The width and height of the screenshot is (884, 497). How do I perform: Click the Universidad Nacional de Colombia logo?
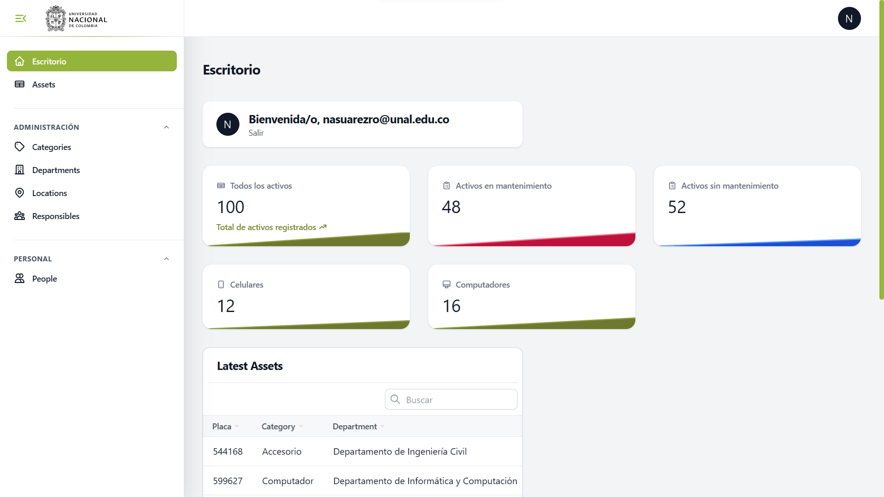[x=76, y=18]
